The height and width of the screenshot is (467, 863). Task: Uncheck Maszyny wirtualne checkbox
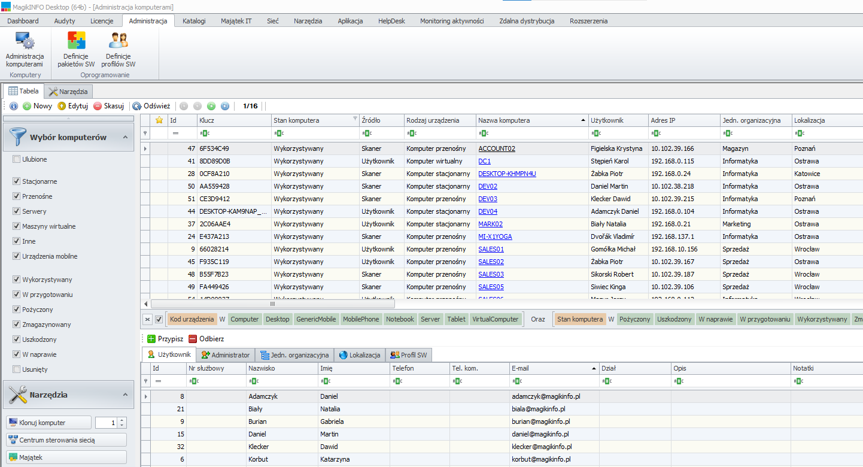coord(16,226)
